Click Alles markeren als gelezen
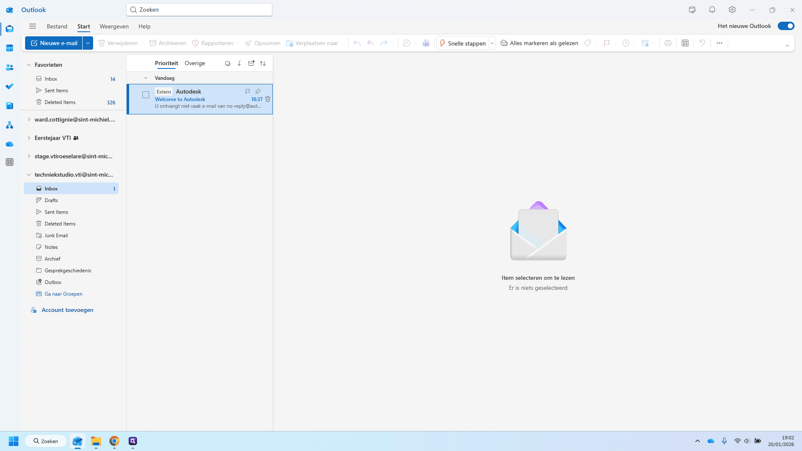Viewport: 802px width, 451px height. (x=539, y=43)
